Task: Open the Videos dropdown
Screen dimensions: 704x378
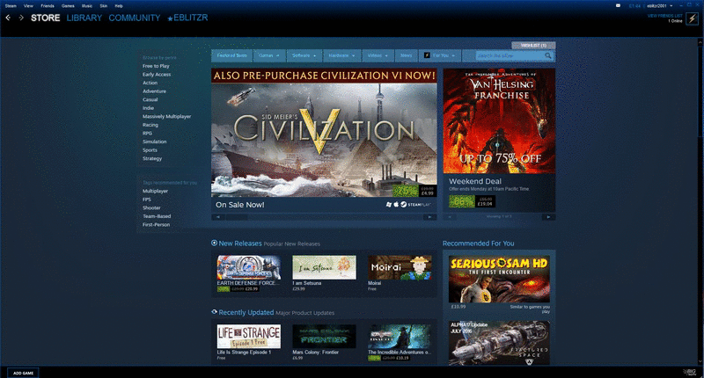Action: click(378, 55)
